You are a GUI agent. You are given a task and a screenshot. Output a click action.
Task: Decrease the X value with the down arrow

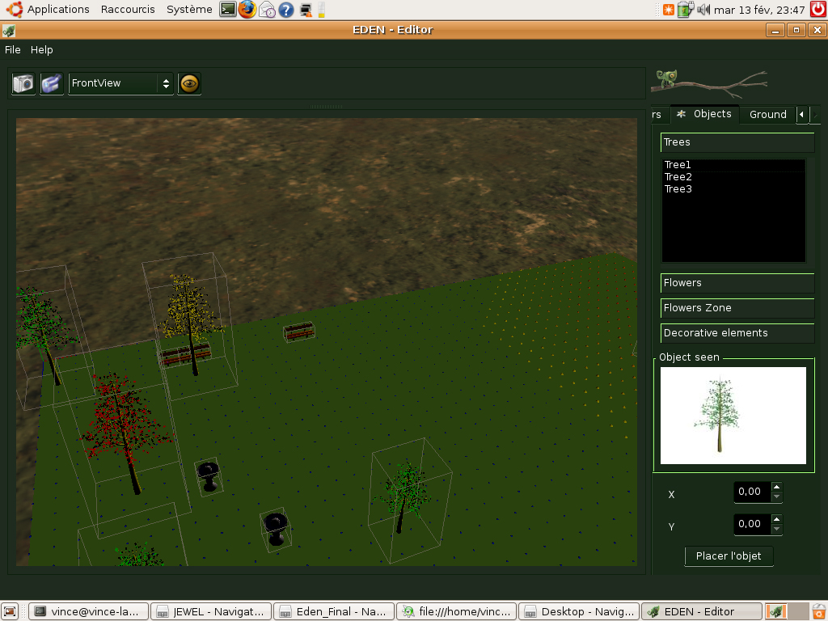point(776,497)
